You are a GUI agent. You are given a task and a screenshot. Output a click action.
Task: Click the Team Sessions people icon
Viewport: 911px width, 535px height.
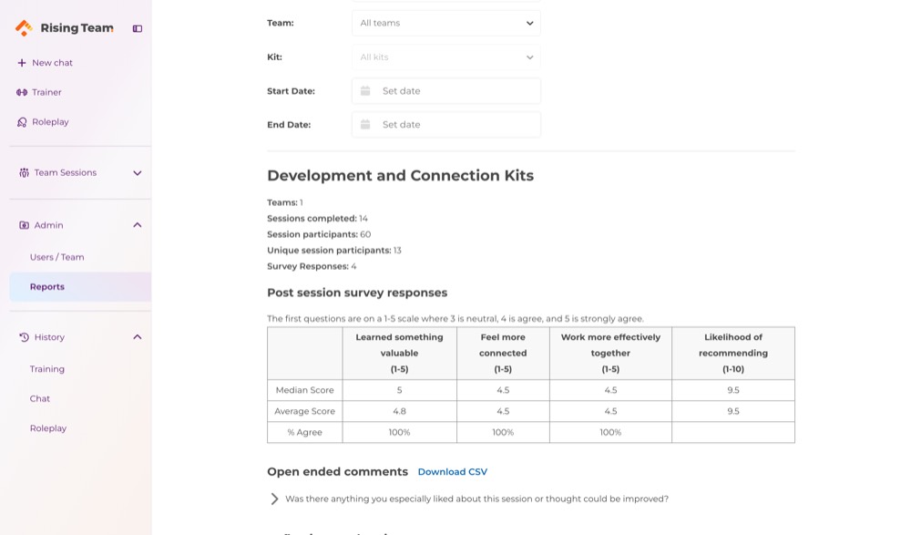[24, 172]
